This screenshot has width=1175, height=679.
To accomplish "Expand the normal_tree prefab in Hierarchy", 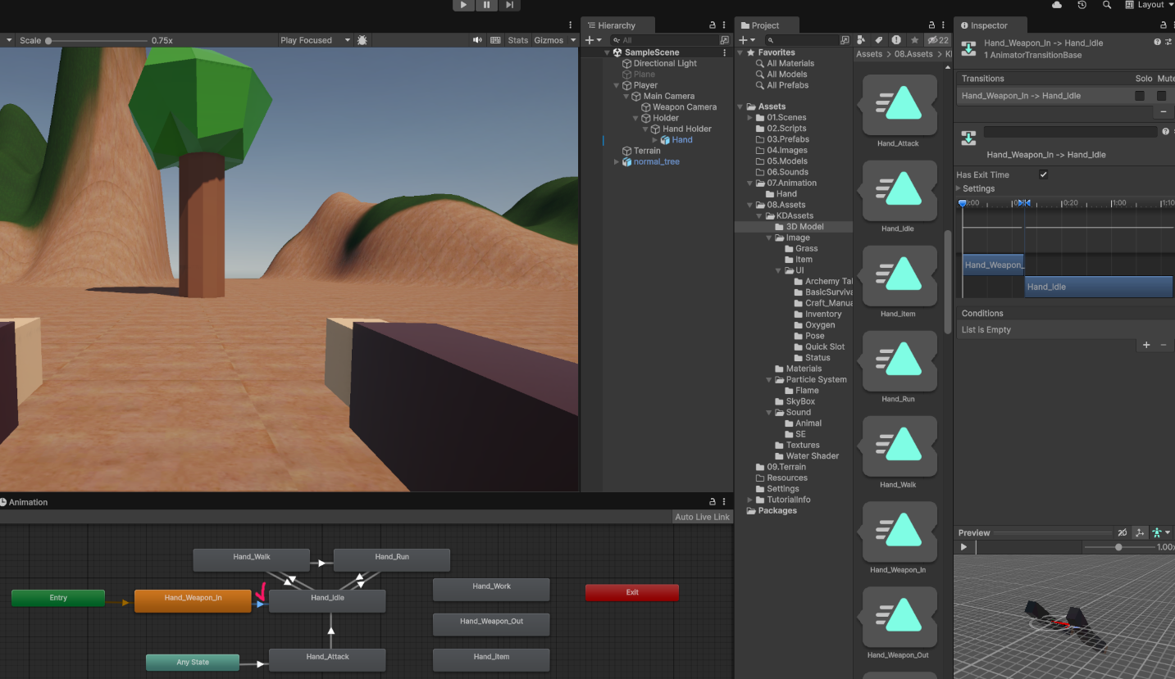I will [617, 162].
